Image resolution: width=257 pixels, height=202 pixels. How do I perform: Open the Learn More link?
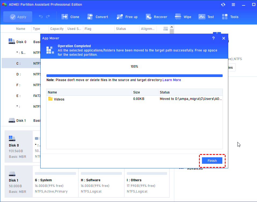coord(172,80)
